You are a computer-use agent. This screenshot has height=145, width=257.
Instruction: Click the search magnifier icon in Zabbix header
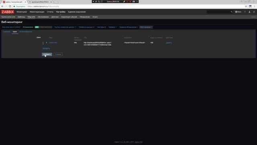pyautogui.click(x=232, y=12)
